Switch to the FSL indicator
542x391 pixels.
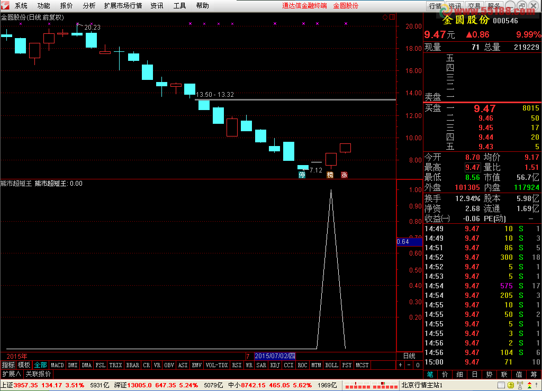pyautogui.click(x=100, y=365)
